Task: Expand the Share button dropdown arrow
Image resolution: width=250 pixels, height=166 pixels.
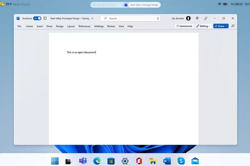Action: click(x=227, y=26)
